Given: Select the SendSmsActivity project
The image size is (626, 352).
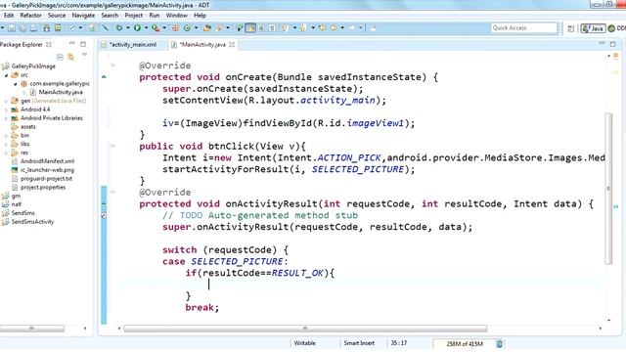Looking at the screenshot, I should tap(32, 222).
